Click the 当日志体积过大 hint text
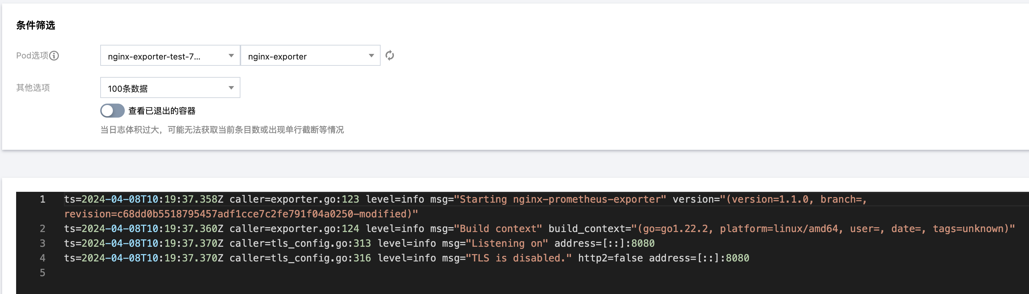 pyautogui.click(x=222, y=130)
